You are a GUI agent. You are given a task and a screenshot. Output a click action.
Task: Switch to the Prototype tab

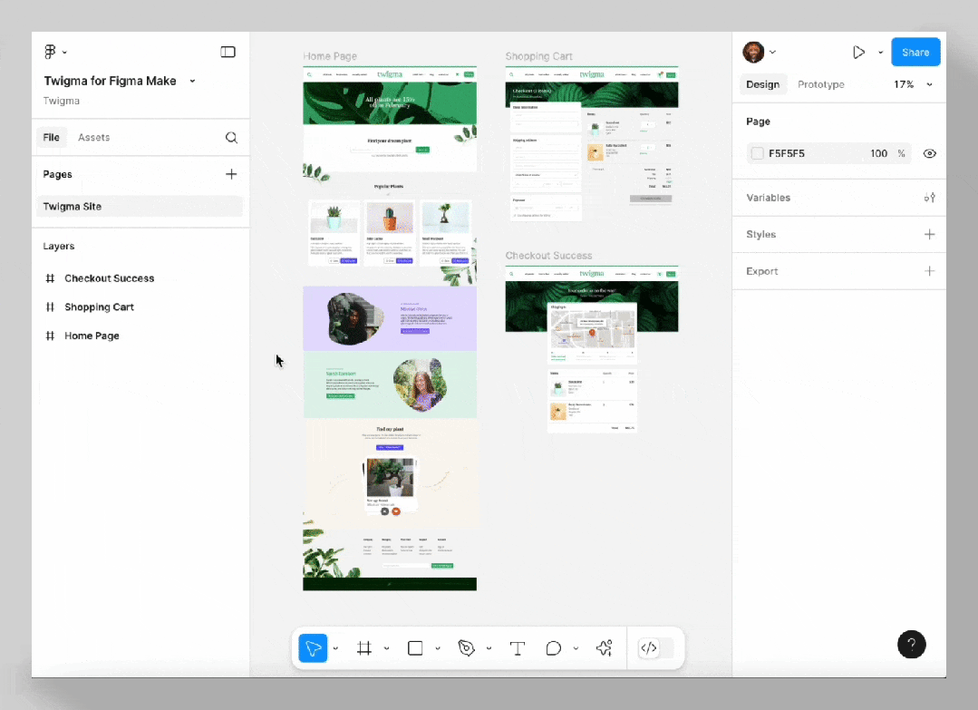pos(821,84)
